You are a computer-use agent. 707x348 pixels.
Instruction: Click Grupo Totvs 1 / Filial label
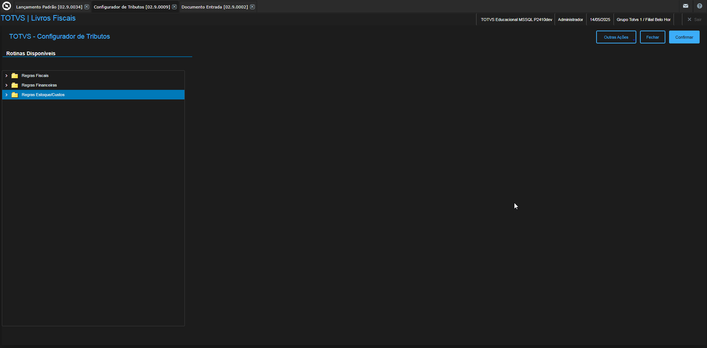click(x=644, y=20)
